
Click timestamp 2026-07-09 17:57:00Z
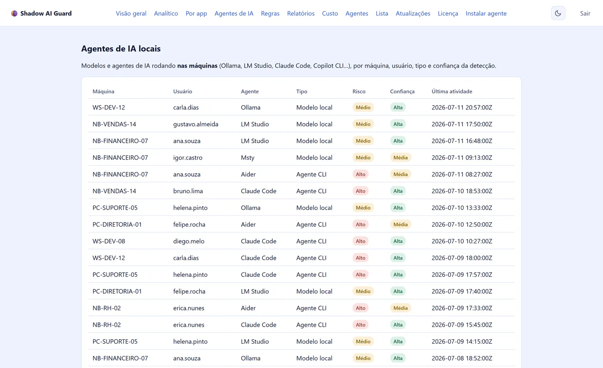pyautogui.click(x=462, y=275)
